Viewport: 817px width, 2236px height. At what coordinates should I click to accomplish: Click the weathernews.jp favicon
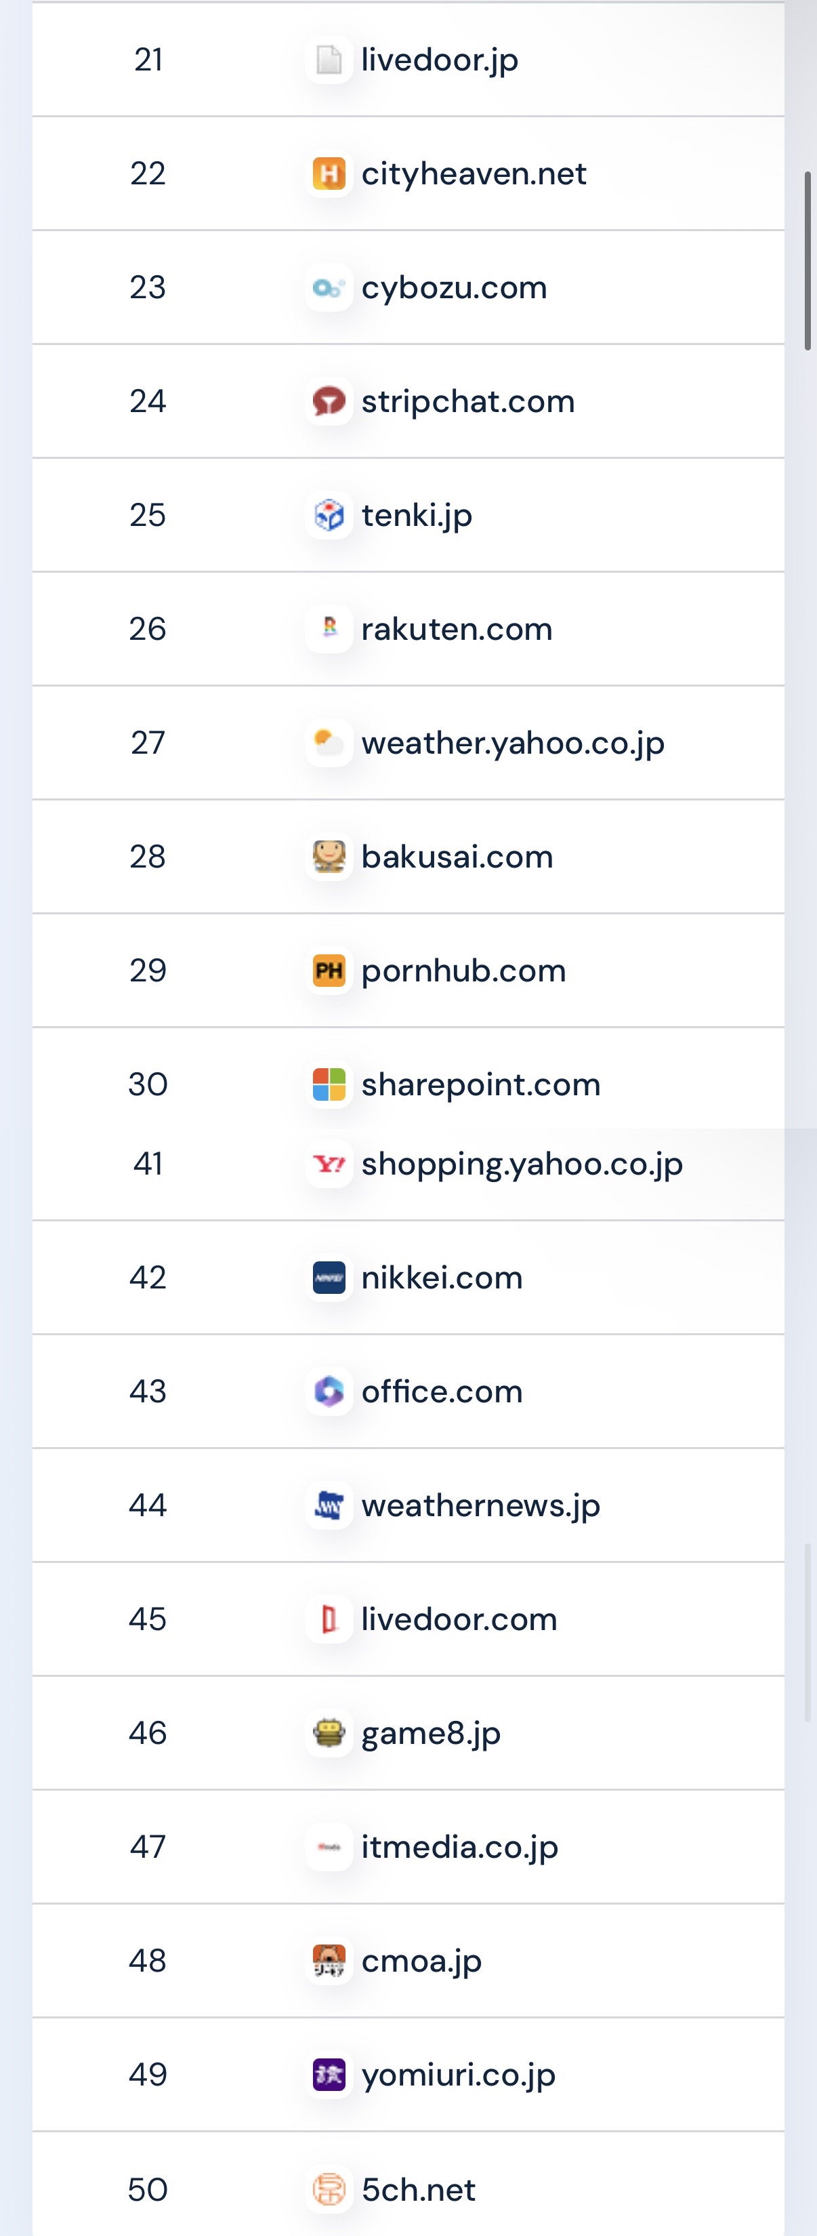[329, 1505]
